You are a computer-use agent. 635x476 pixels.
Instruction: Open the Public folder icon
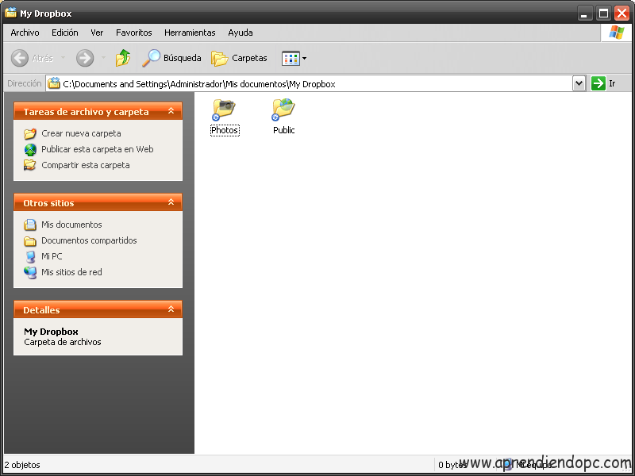pyautogui.click(x=283, y=109)
